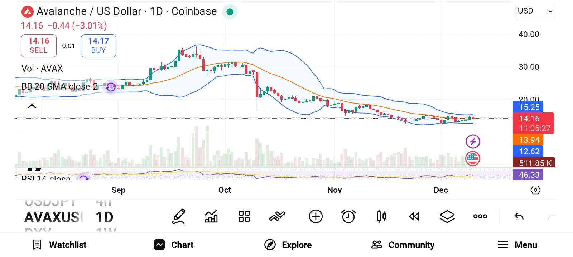Open the more tools ellipsis menu
Image resolution: width=573 pixels, height=257 pixels.
(x=480, y=216)
